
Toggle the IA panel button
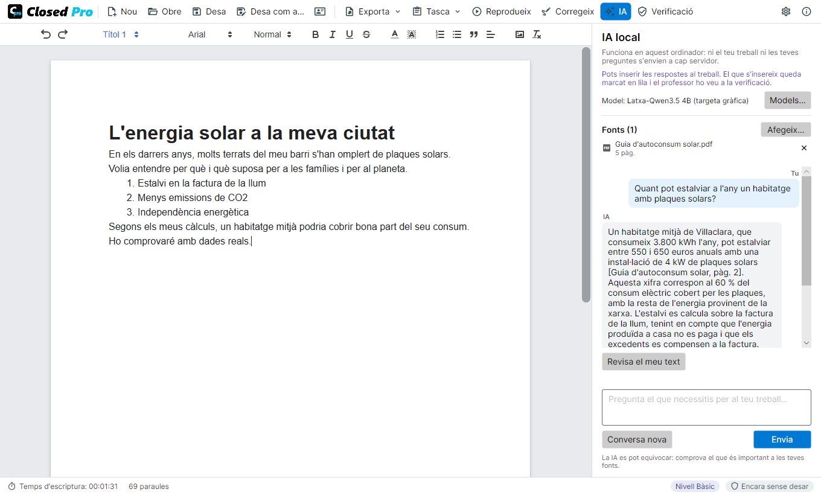click(616, 11)
